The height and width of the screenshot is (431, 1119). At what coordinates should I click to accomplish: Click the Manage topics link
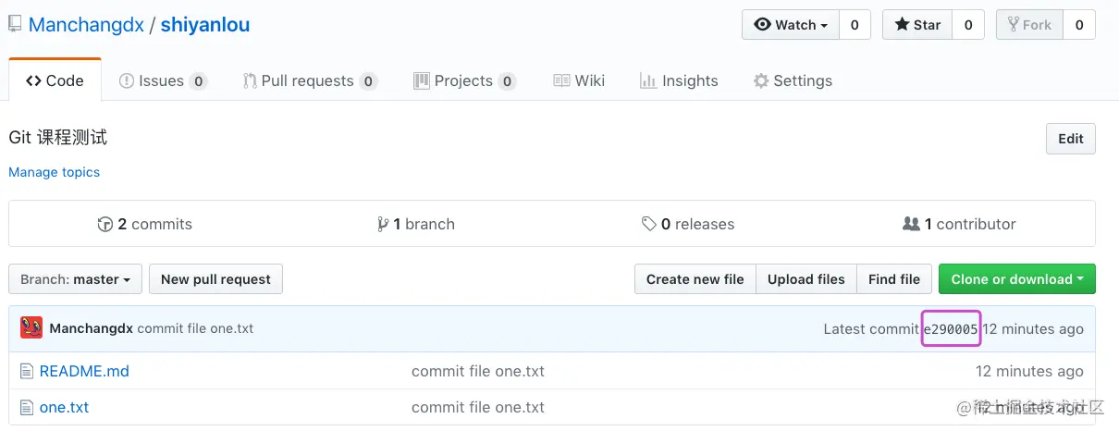coord(54,172)
